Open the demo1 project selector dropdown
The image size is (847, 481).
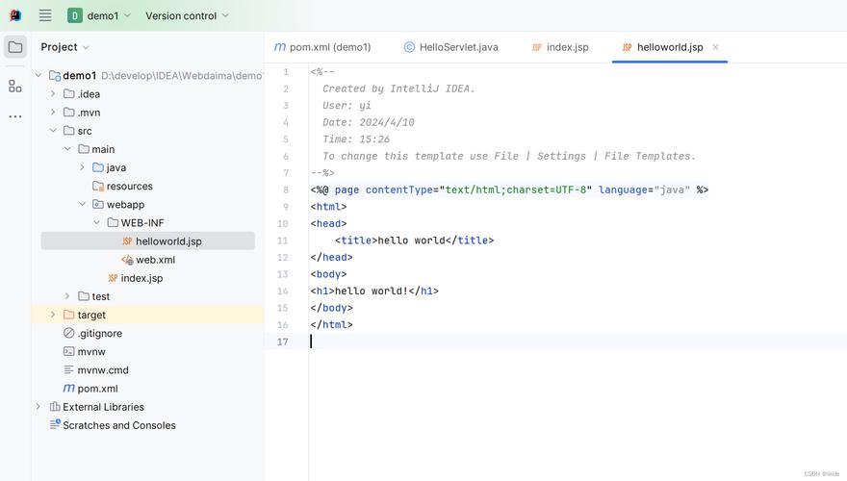coord(99,15)
